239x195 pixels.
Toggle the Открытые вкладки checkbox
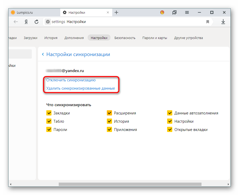coord(170,129)
